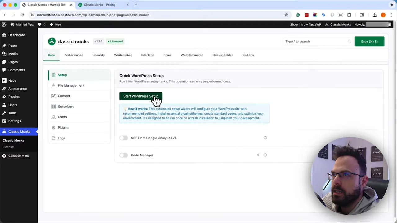Switch to the Email tab
This screenshot has height=223, width=397.
point(167,55)
